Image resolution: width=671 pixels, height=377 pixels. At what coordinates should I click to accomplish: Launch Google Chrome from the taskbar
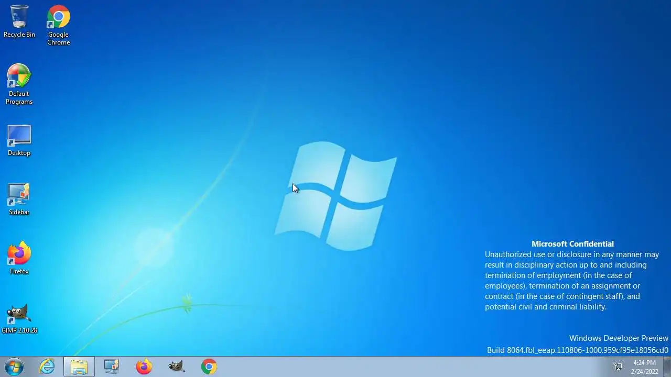(x=209, y=367)
